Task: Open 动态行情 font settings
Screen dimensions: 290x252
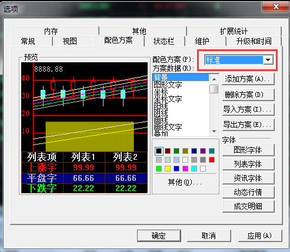Action: pyautogui.click(x=248, y=192)
